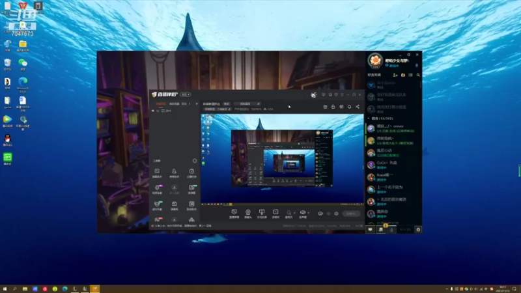Screen dimensions: 521x293
Task: Search friends with magnifier icon
Action: pos(418,75)
